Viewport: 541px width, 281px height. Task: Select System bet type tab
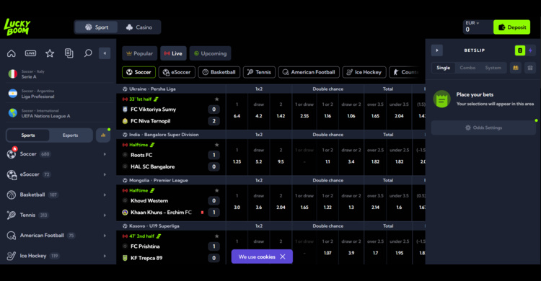point(493,68)
